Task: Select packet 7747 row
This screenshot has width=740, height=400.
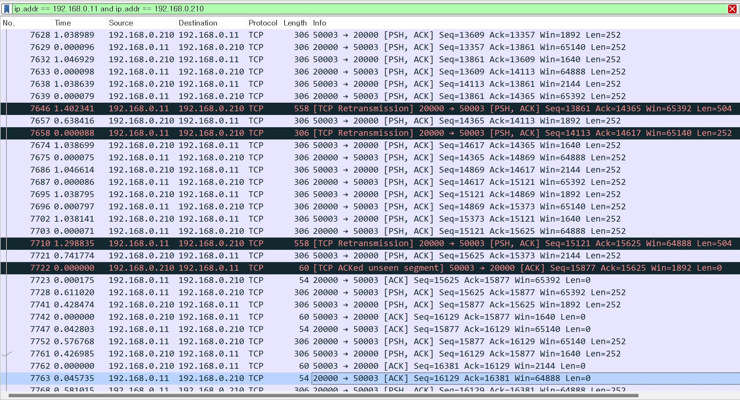Action: (x=370, y=329)
